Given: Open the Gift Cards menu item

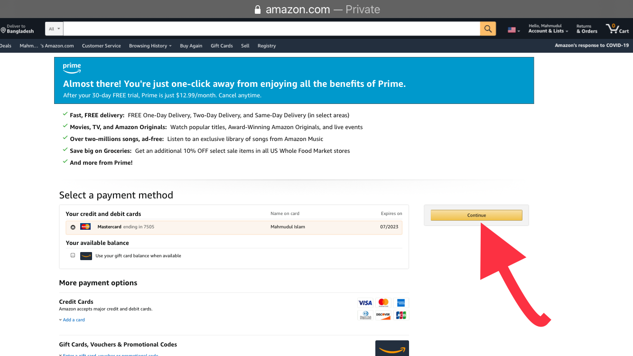Looking at the screenshot, I should (222, 46).
